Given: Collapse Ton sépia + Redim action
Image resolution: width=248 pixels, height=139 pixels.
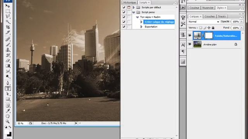Looking at the screenshot, I should pos(138,17).
